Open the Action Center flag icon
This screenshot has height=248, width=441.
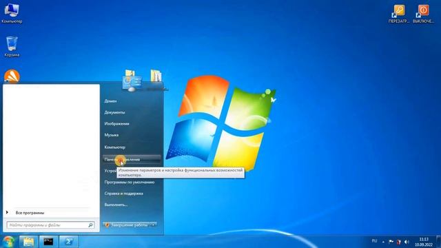[391, 242]
